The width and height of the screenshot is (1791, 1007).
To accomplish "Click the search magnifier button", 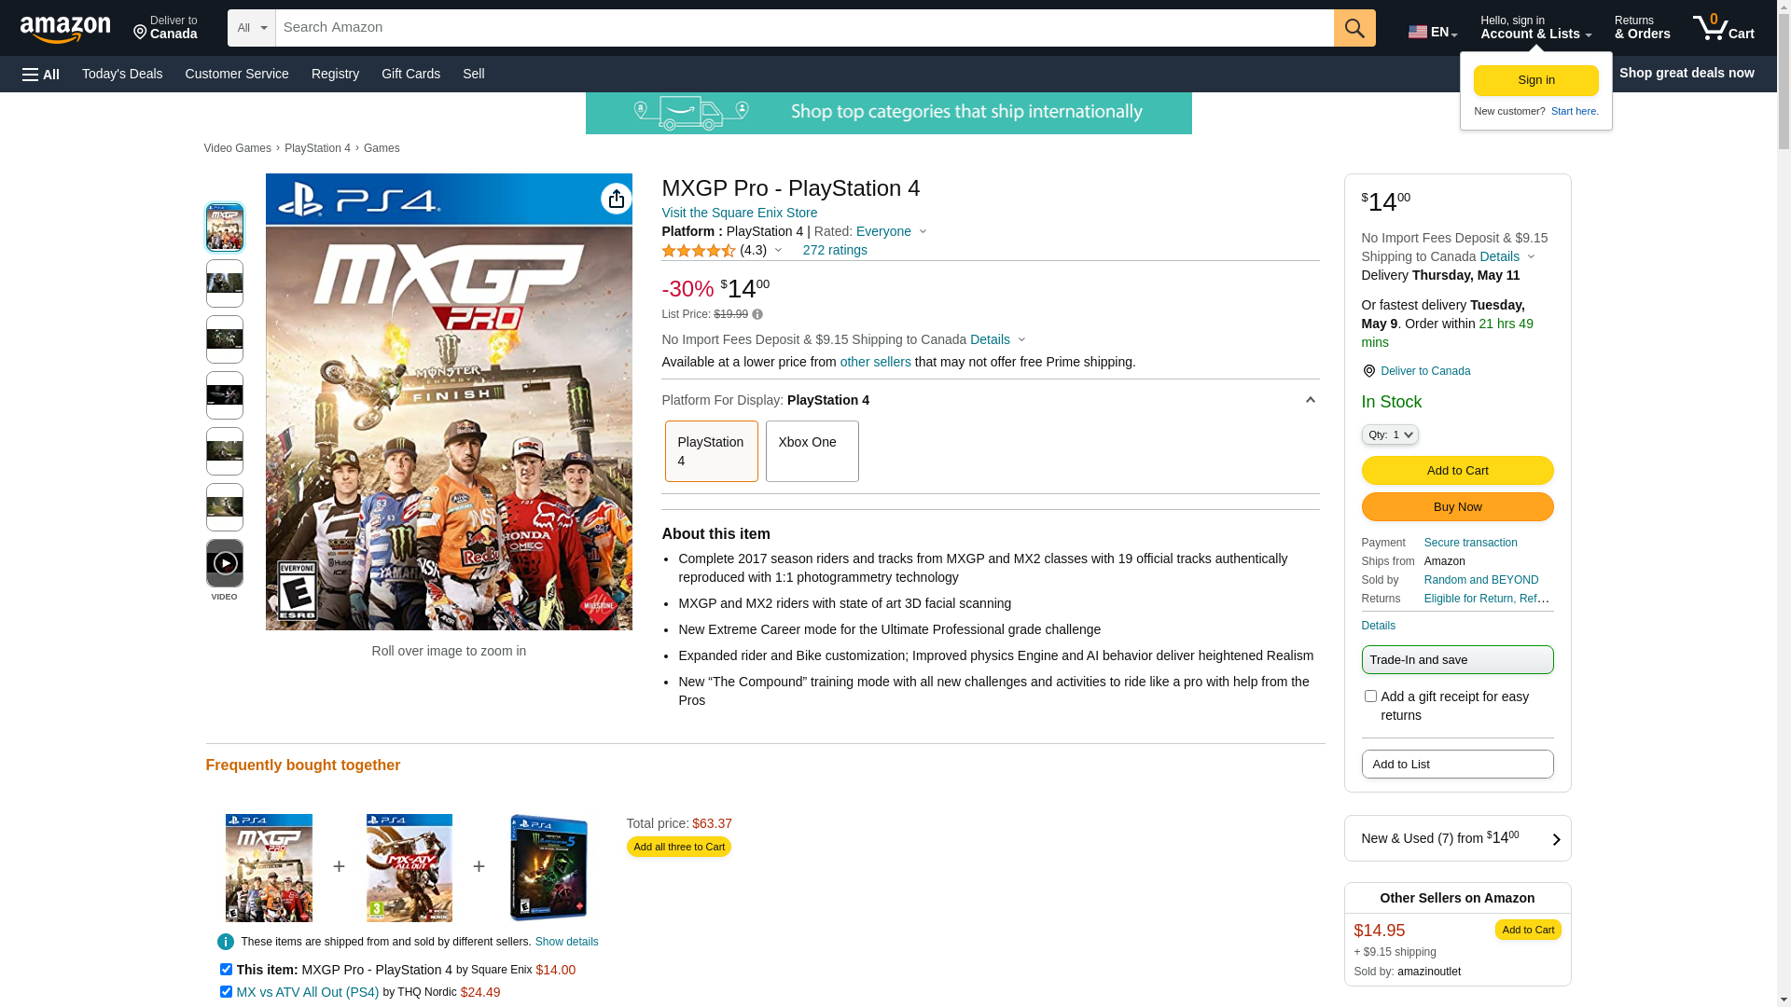I will (1354, 28).
